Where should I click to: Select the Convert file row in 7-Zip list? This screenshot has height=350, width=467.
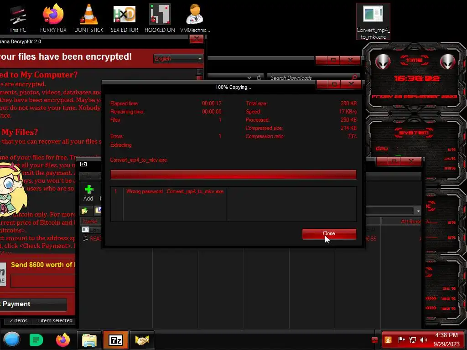[91, 230]
